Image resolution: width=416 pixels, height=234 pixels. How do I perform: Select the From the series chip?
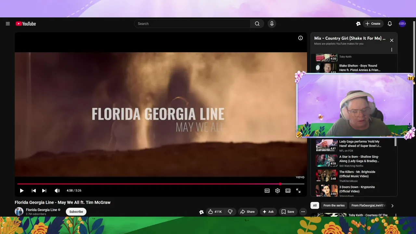334,205
